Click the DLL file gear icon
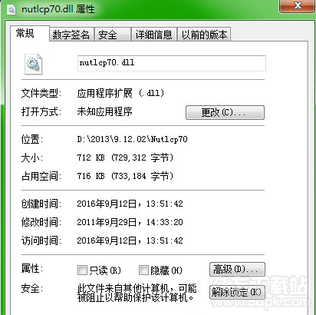Screen dimensions: 316x315 pos(33,64)
